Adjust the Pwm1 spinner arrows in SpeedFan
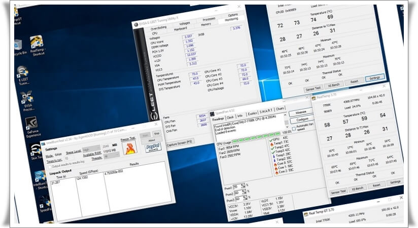 click(x=243, y=185)
